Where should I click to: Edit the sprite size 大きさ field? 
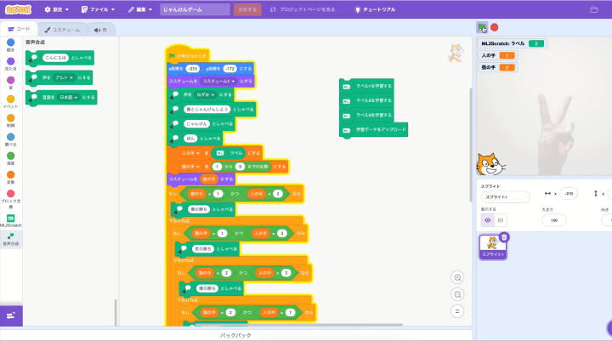(x=554, y=220)
